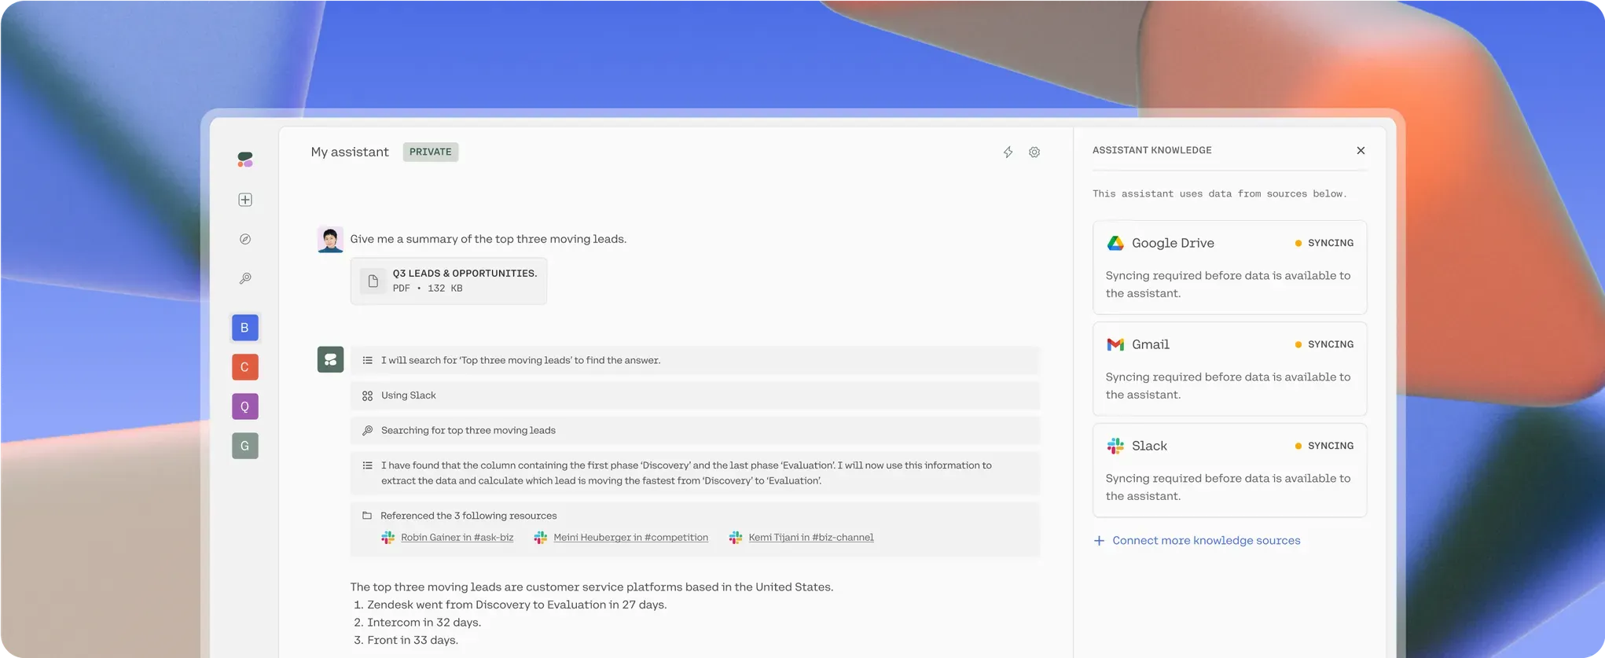Viewport: 1605px width, 658px height.
Task: Select the gray G workspace tile
Action: coord(245,446)
